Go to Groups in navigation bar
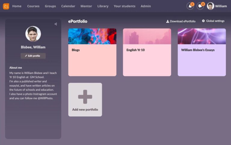Image resolution: width=231 pixels, height=145 pixels. [50, 6]
